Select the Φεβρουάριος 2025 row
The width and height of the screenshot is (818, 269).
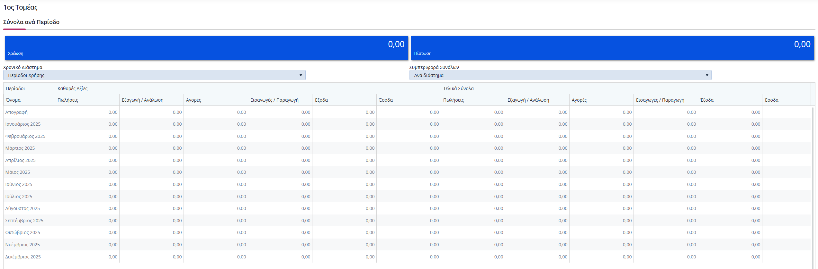[407, 136]
